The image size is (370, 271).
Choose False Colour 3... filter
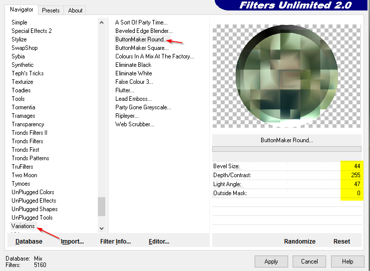[x=134, y=82]
